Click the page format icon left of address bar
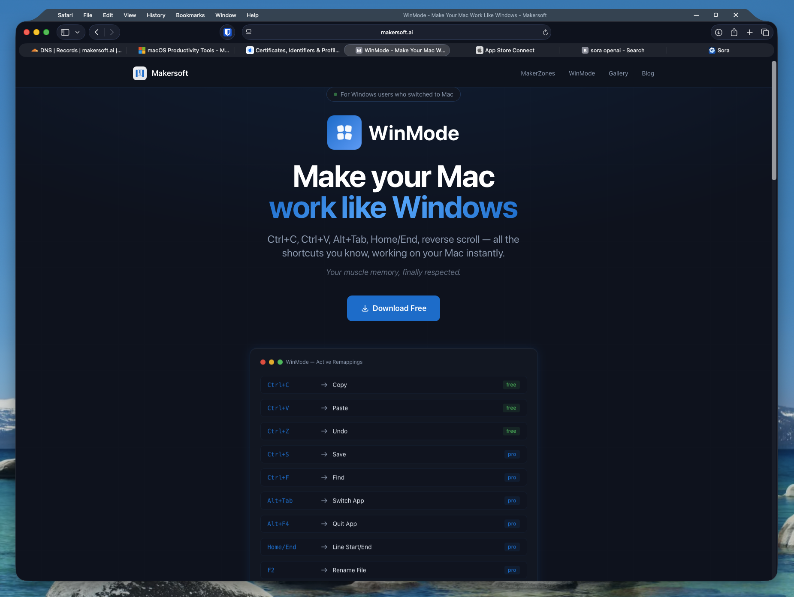The image size is (794, 597). click(248, 32)
